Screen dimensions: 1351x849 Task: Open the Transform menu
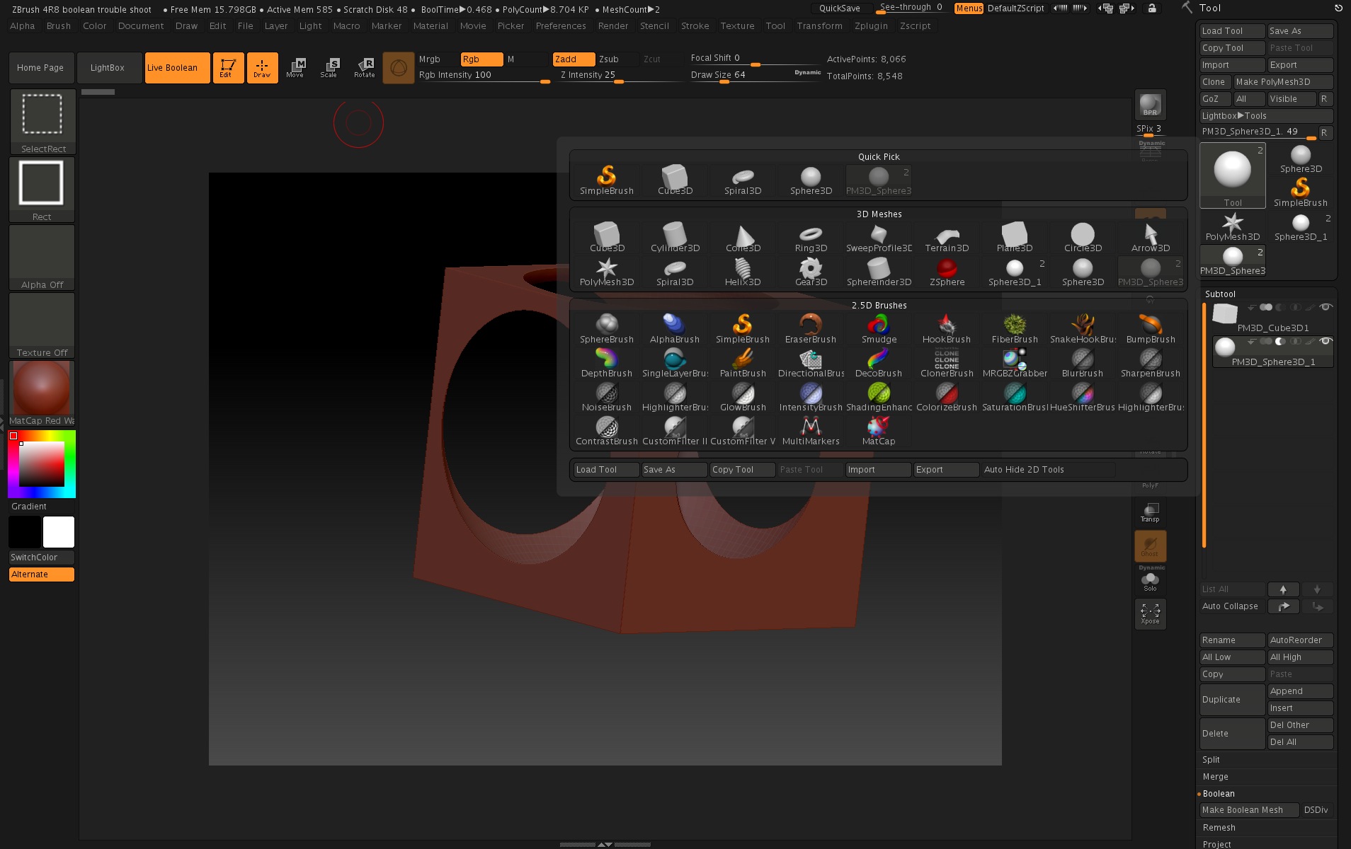(x=819, y=26)
